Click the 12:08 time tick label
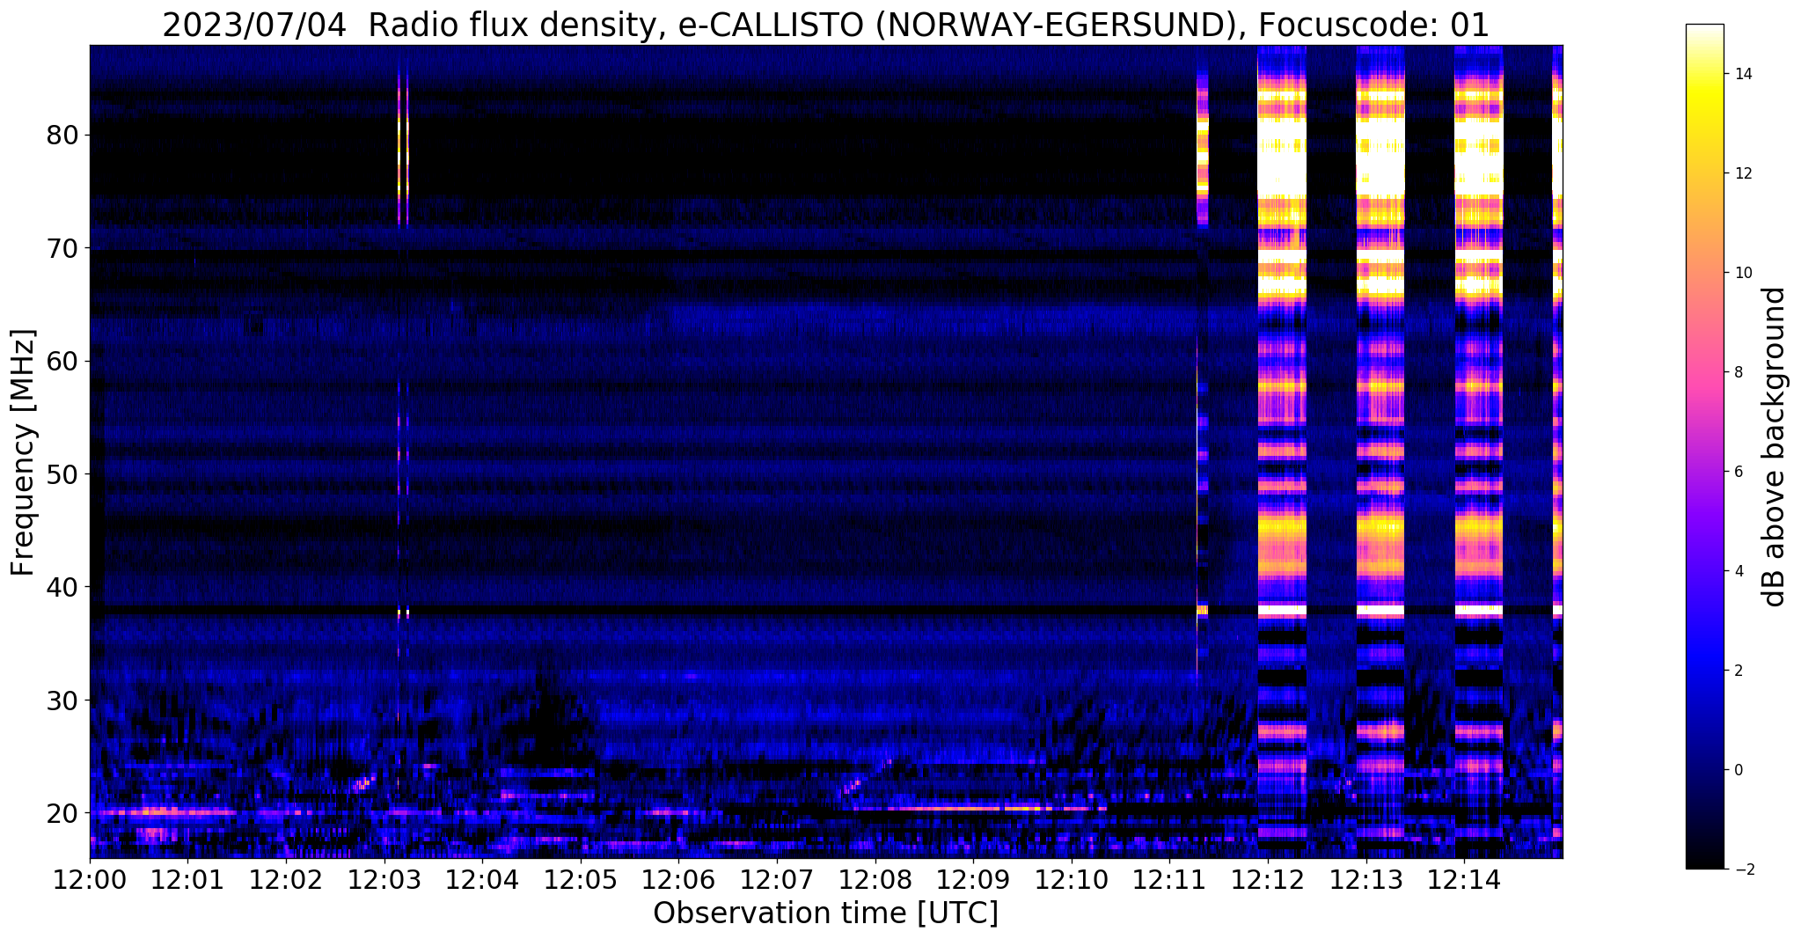The width and height of the screenshot is (1801, 939). pyautogui.click(x=875, y=879)
